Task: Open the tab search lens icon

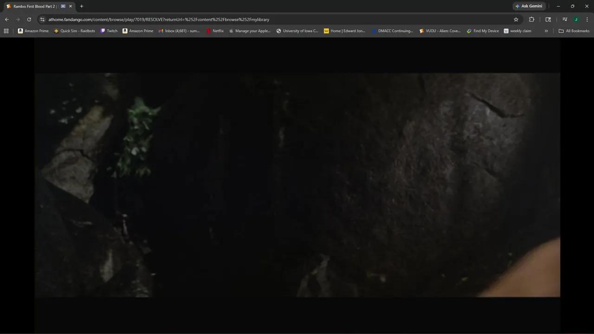Action: tap(548, 19)
